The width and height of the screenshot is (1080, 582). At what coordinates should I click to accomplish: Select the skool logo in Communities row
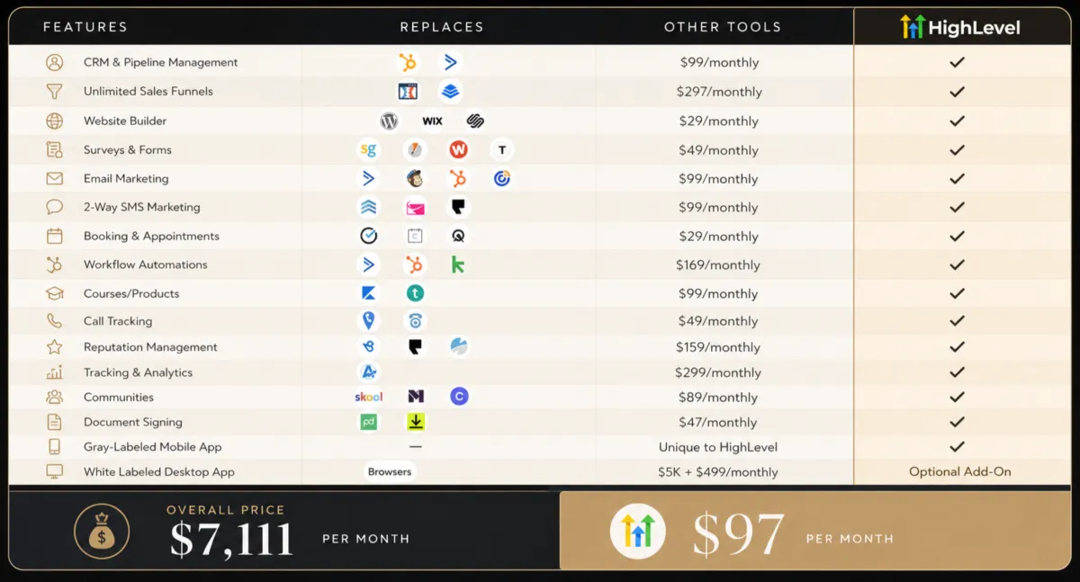coord(369,397)
